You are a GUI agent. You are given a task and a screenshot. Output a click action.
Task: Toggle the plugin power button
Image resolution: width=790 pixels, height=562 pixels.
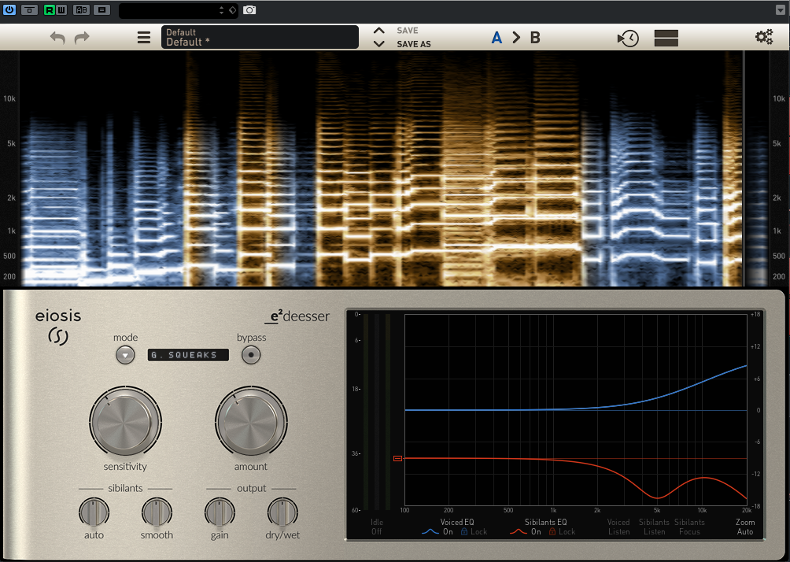(x=9, y=9)
